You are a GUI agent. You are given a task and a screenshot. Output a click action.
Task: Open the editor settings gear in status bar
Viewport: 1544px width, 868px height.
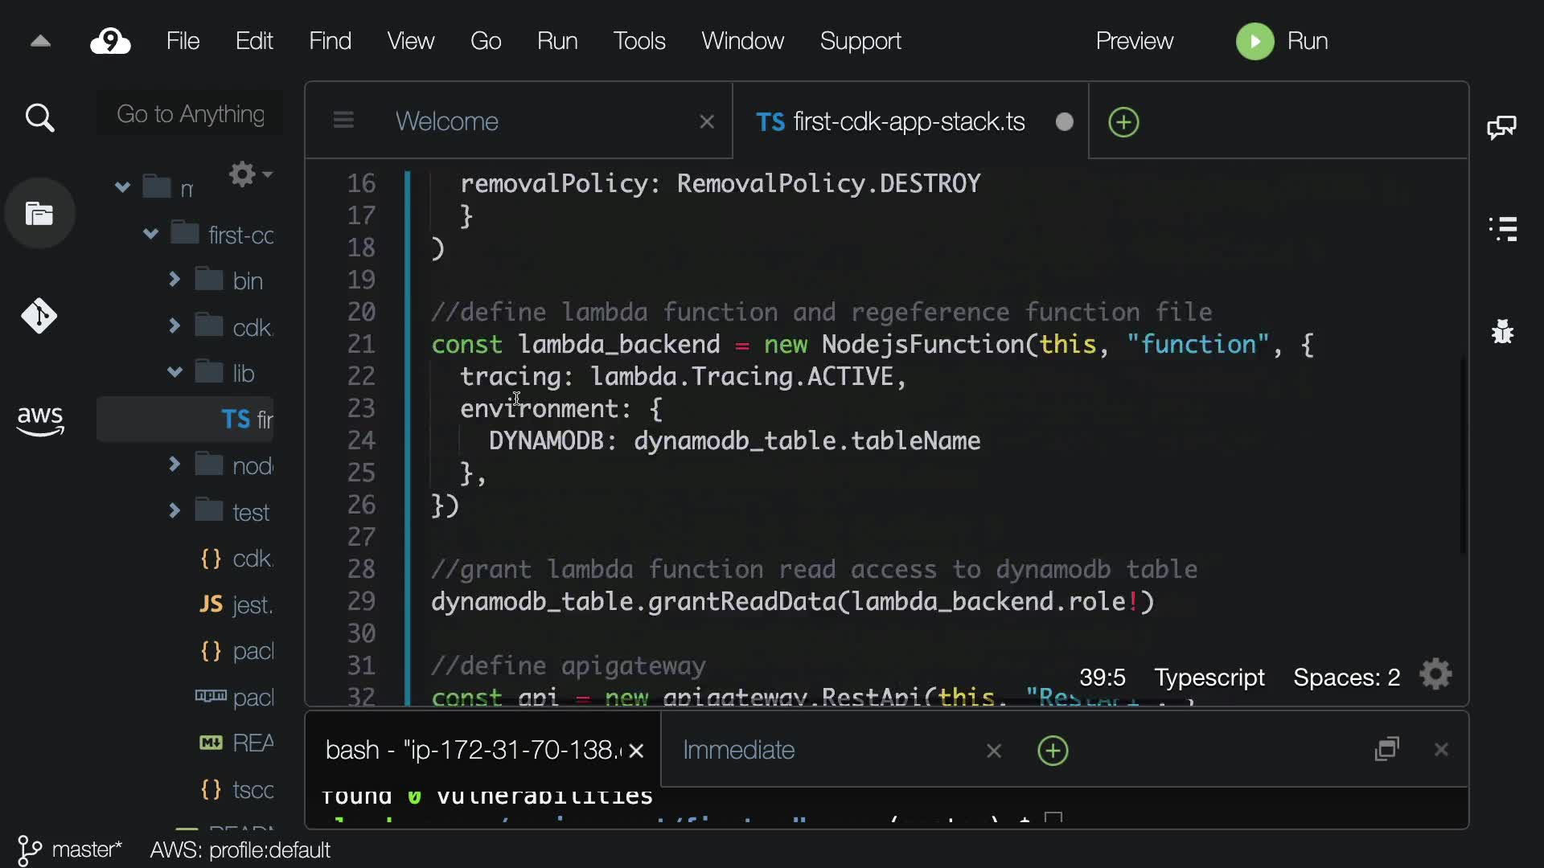tap(1435, 675)
